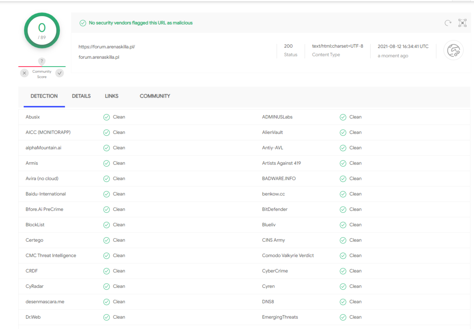The image size is (474, 329).
Task: Open the COMMUNITY tab
Action: 155,96
